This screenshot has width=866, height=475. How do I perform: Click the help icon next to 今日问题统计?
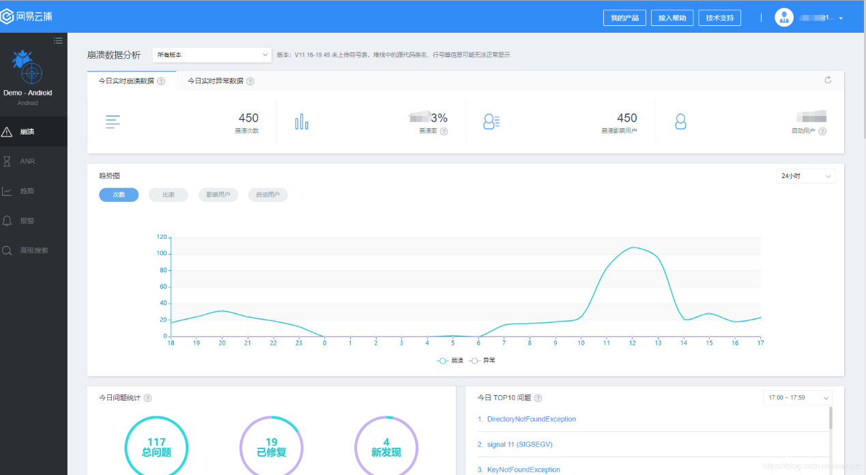click(147, 398)
